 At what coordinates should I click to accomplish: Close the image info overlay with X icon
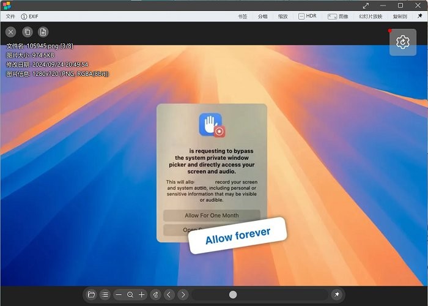tap(11, 32)
